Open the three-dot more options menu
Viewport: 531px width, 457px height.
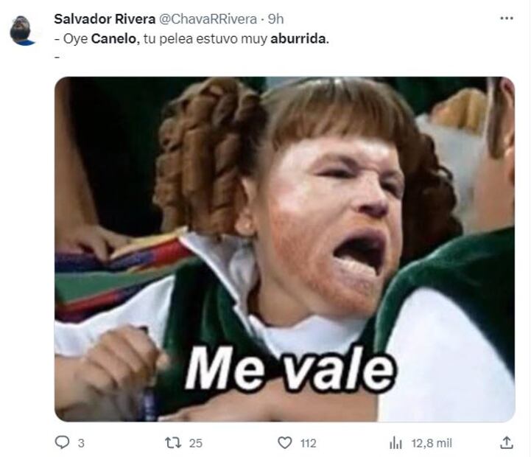coord(507,18)
